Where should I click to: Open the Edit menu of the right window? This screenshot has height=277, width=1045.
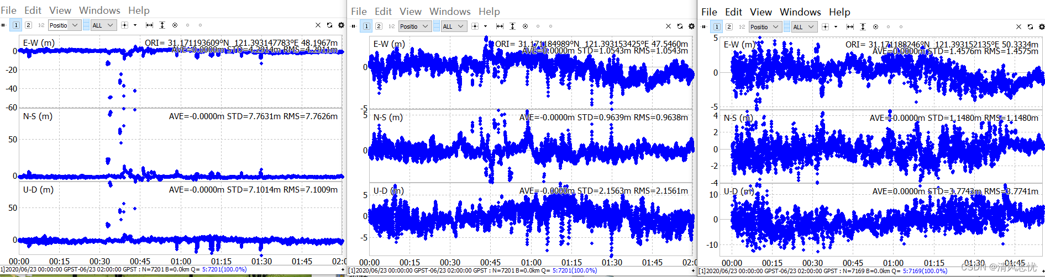pos(733,12)
